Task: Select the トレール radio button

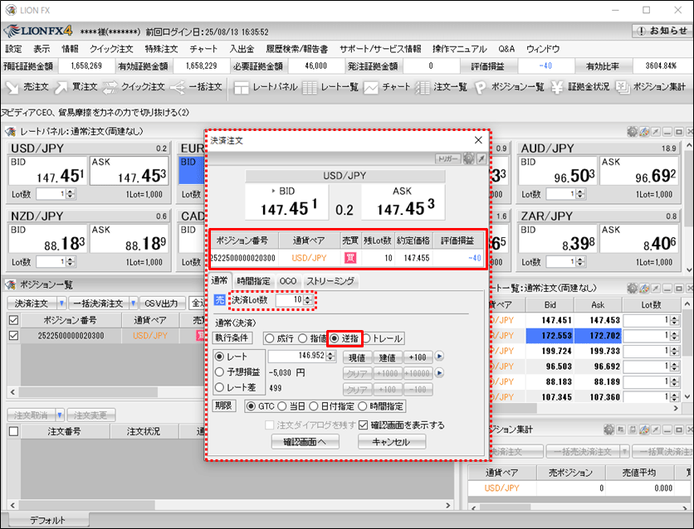Action: (x=366, y=338)
